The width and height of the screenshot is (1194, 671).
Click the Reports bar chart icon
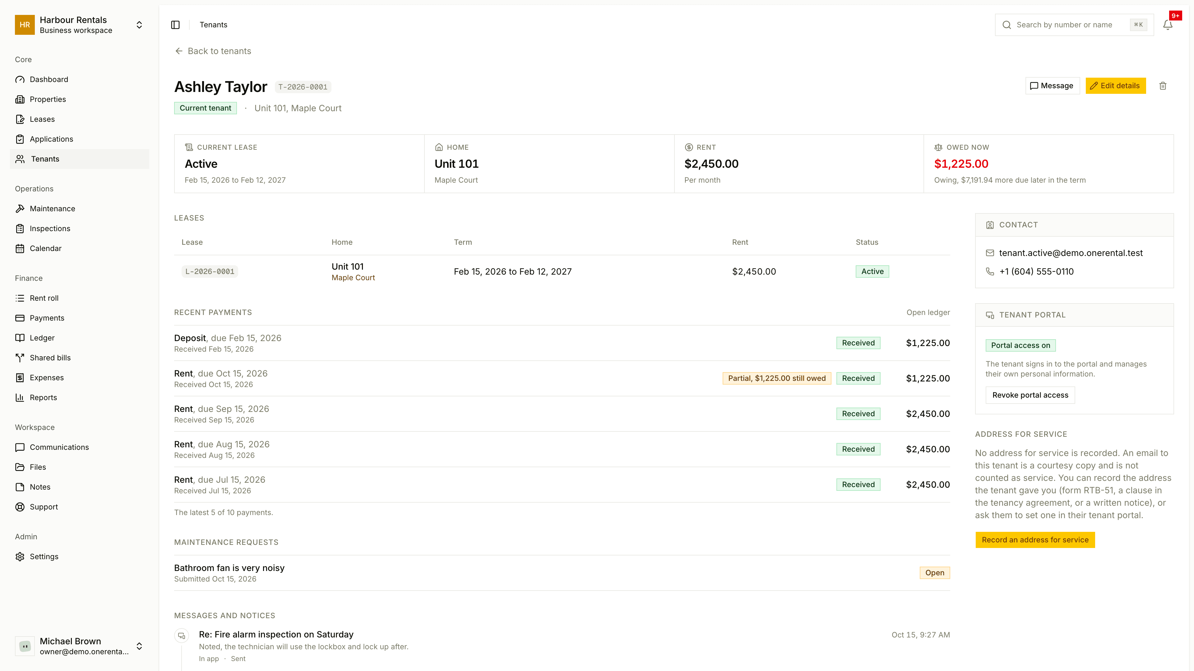click(x=20, y=398)
